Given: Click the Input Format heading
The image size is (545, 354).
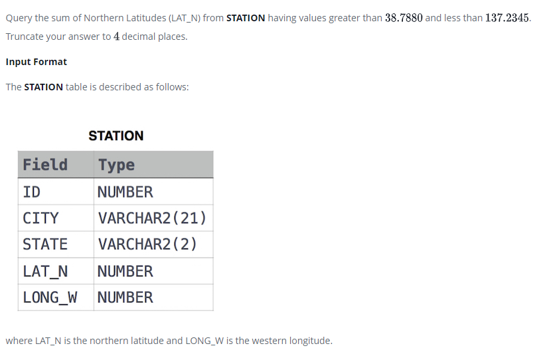Looking at the screenshot, I should [36, 62].
